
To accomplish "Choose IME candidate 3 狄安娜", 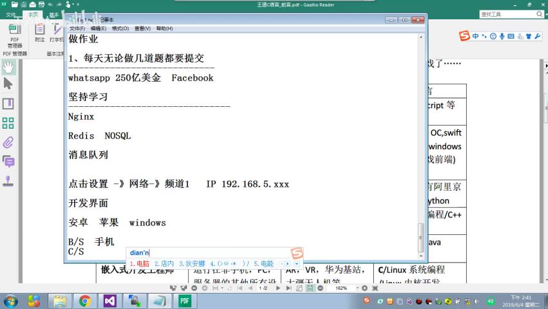I will click(x=192, y=263).
